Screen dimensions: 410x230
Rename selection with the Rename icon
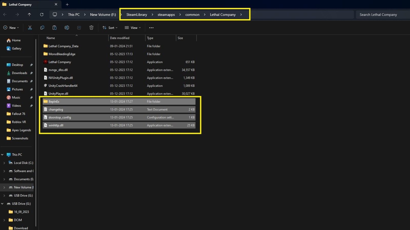tap(67, 28)
